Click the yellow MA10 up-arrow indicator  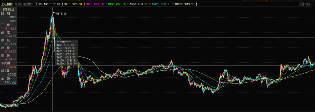(x=84, y=4)
